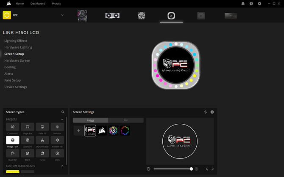Viewport: 284px width, 177px height.
Task: Select the motherboard device thumbnail
Action: pyautogui.click(x=82, y=16)
